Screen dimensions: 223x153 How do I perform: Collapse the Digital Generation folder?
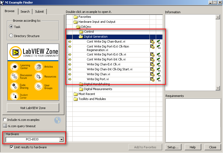[x=81, y=37]
